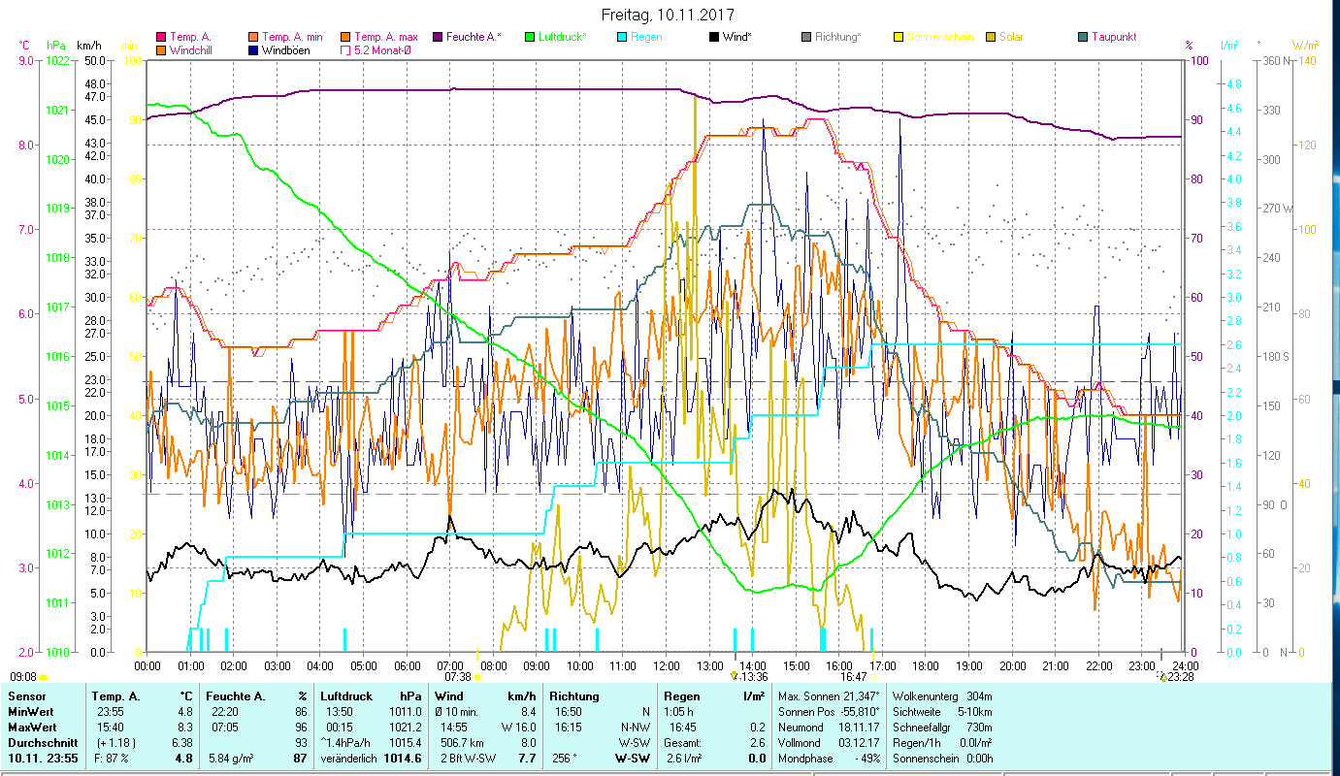Click the average temperature value 6.38
Screen dimensions: 1340x776
point(183,743)
